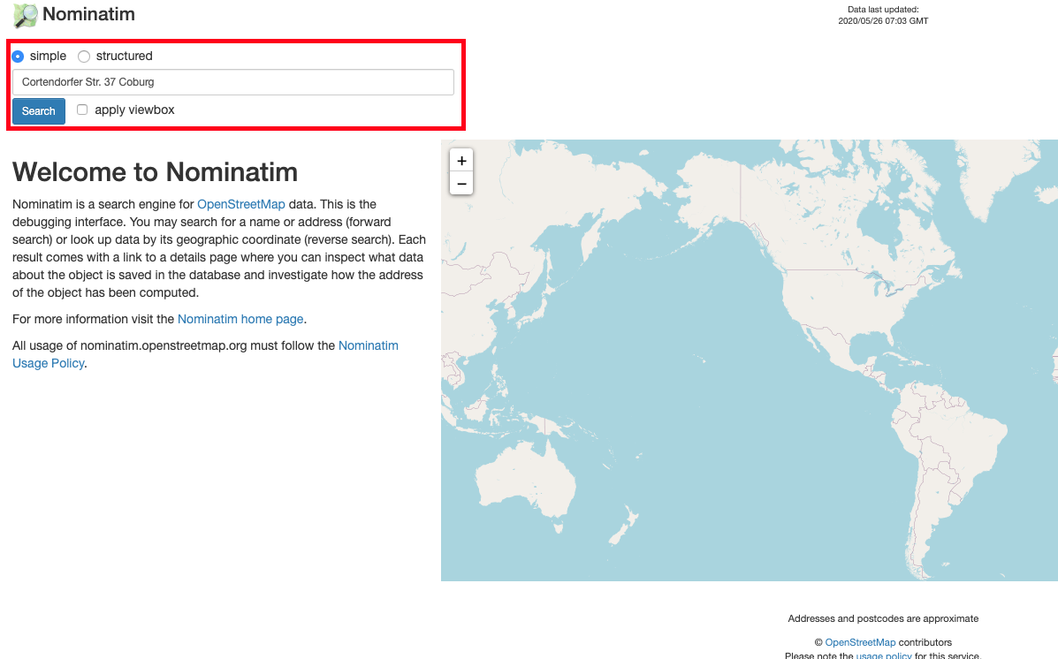The image size is (1058, 659).
Task: Click the Nominatim title text in header
Action: pyautogui.click(x=88, y=14)
